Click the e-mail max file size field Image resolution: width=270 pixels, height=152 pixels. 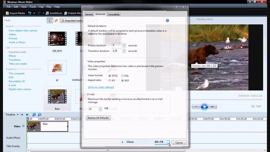pos(93,109)
